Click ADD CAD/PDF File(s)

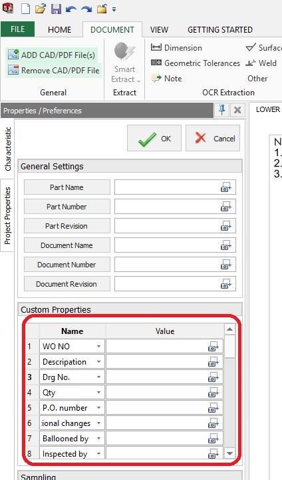[52, 55]
